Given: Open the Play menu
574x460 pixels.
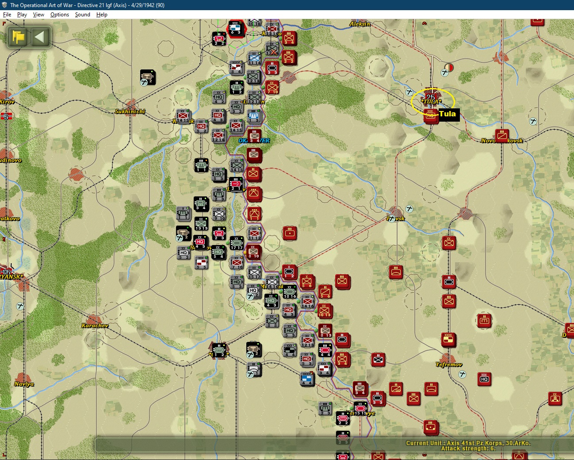Looking at the screenshot, I should point(22,15).
